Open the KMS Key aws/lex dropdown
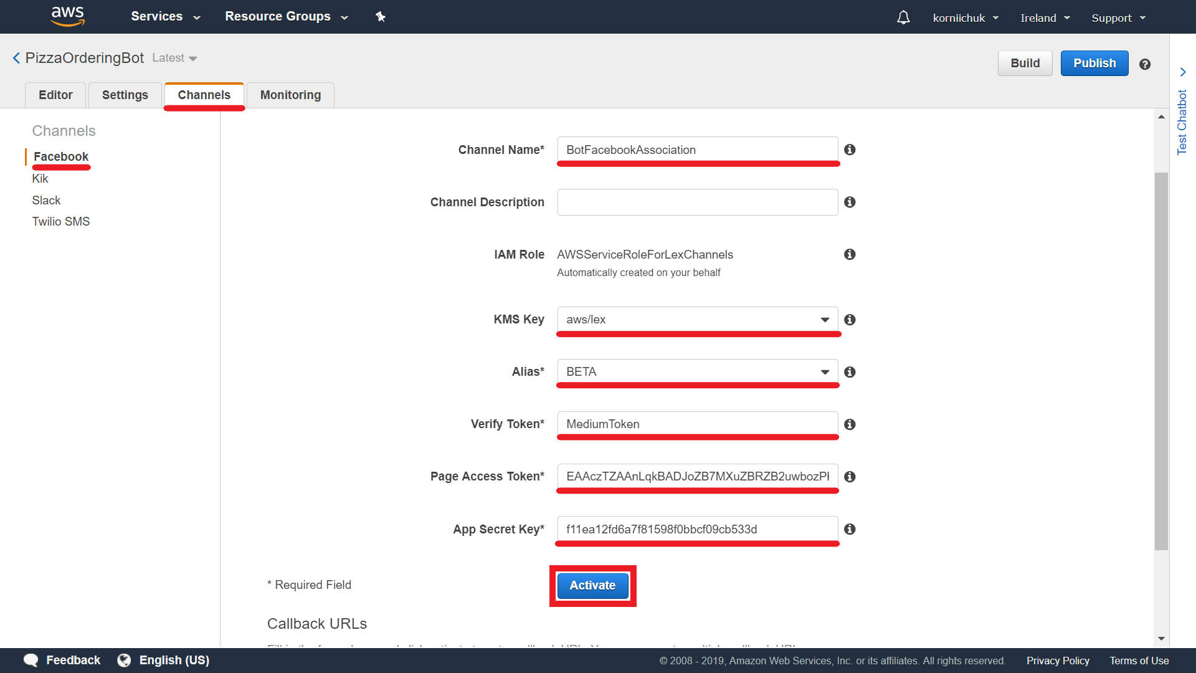The image size is (1196, 673). point(698,320)
